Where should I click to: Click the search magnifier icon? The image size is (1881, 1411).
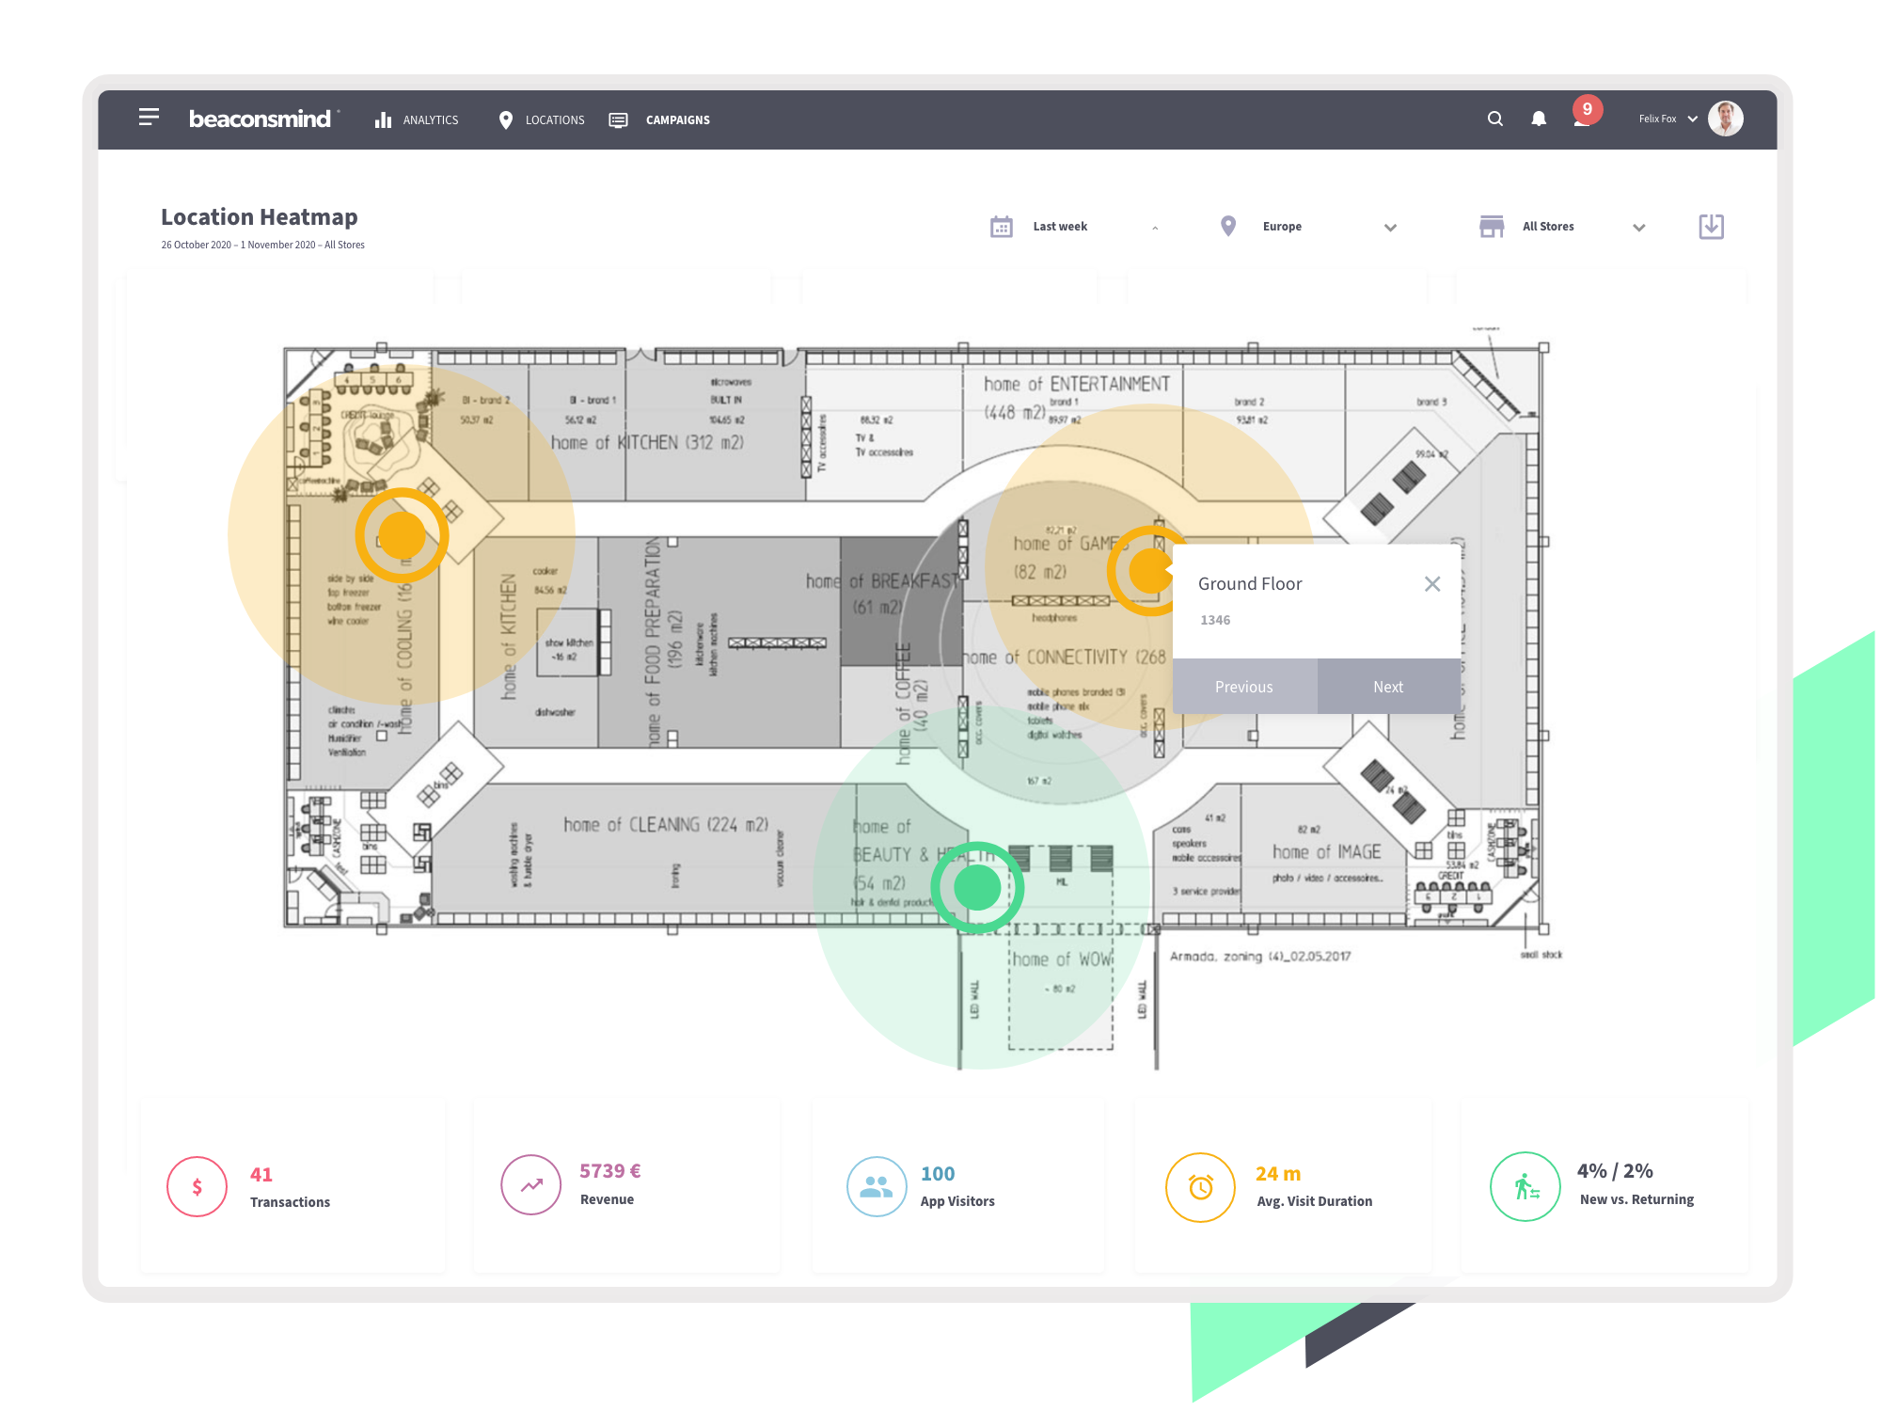[1494, 119]
